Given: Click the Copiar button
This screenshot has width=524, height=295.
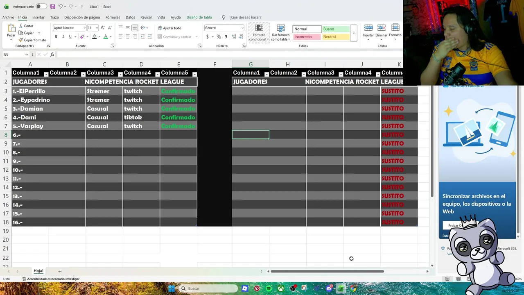Looking at the screenshot, I should pyautogui.click(x=27, y=33).
